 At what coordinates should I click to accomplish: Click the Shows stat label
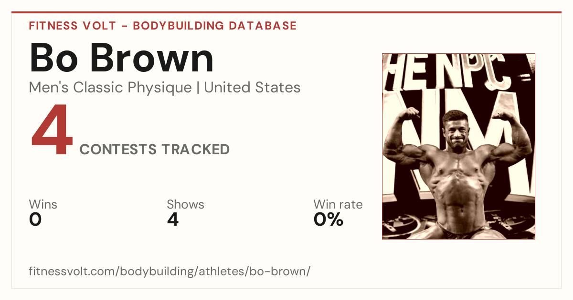click(x=185, y=205)
